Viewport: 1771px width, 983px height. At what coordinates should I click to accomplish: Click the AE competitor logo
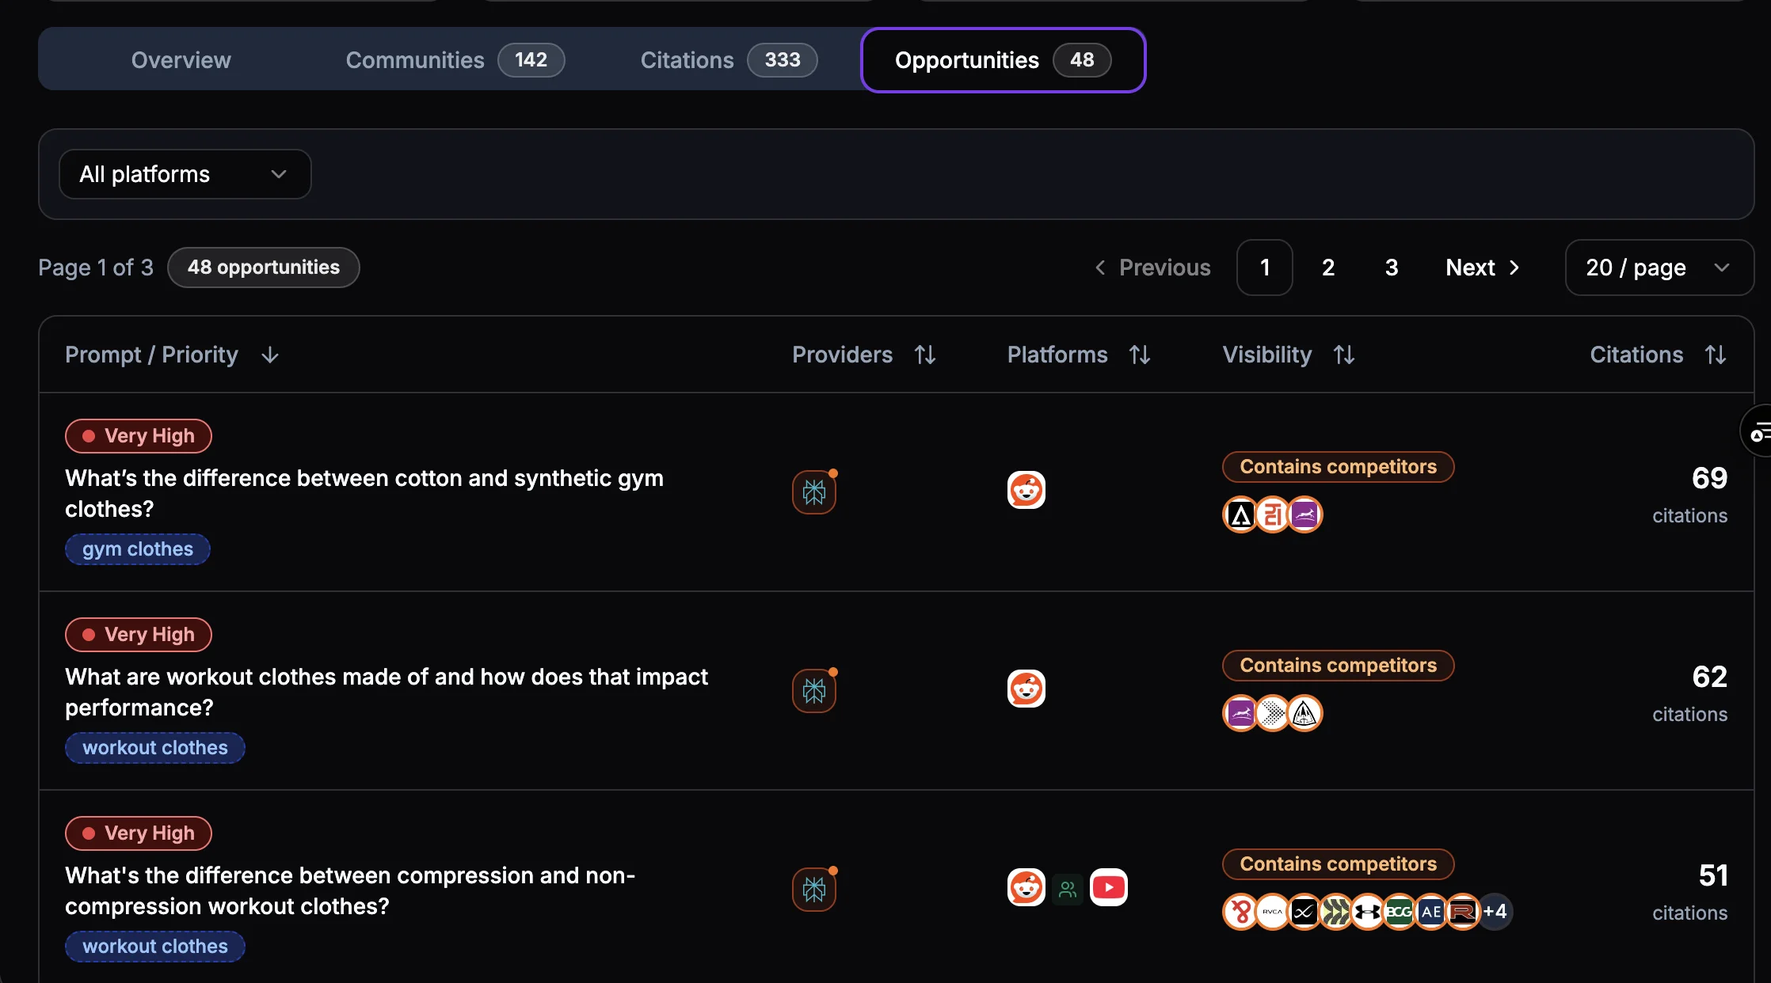(1430, 912)
